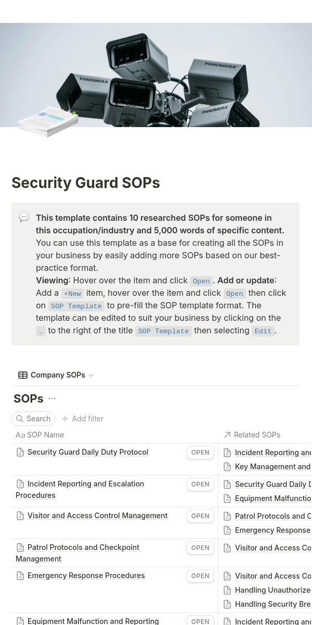The width and height of the screenshot is (312, 625).
Task: Click the Related SOPs arrow column icon
Action: (x=227, y=435)
